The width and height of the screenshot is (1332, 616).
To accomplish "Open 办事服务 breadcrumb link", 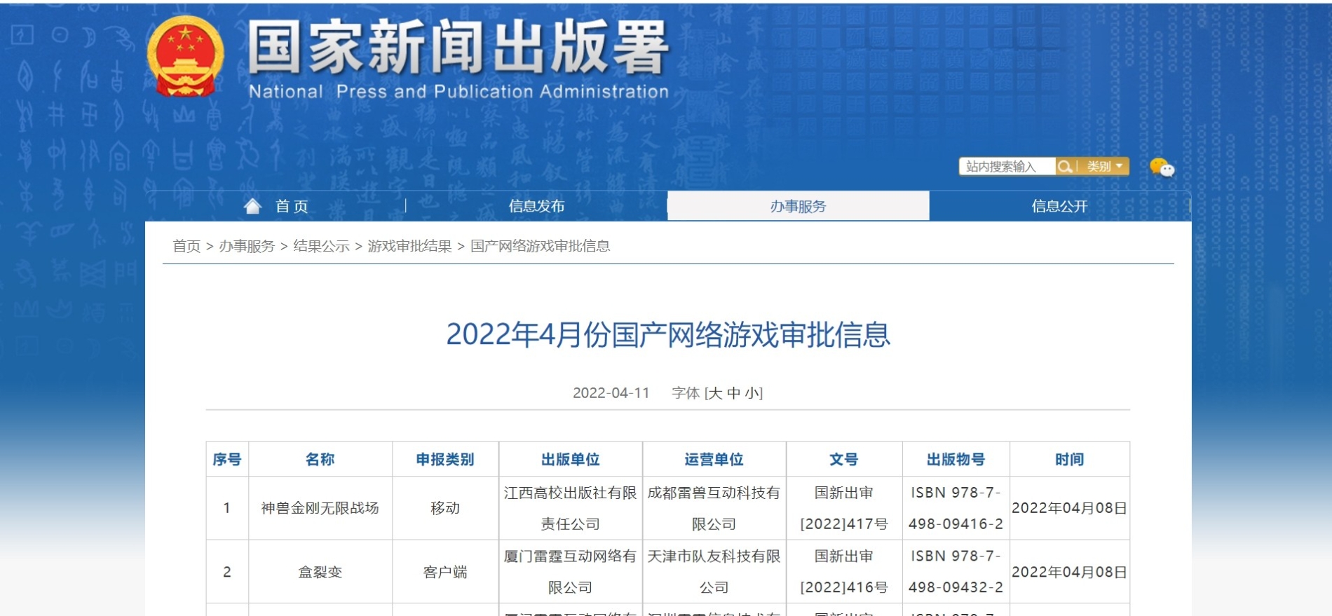I will pyautogui.click(x=247, y=246).
